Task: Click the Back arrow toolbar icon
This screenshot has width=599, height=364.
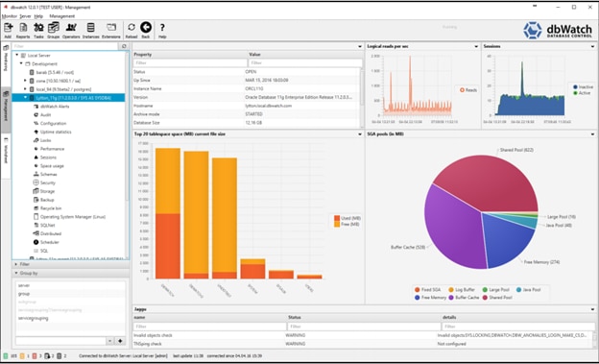Action: click(x=146, y=30)
